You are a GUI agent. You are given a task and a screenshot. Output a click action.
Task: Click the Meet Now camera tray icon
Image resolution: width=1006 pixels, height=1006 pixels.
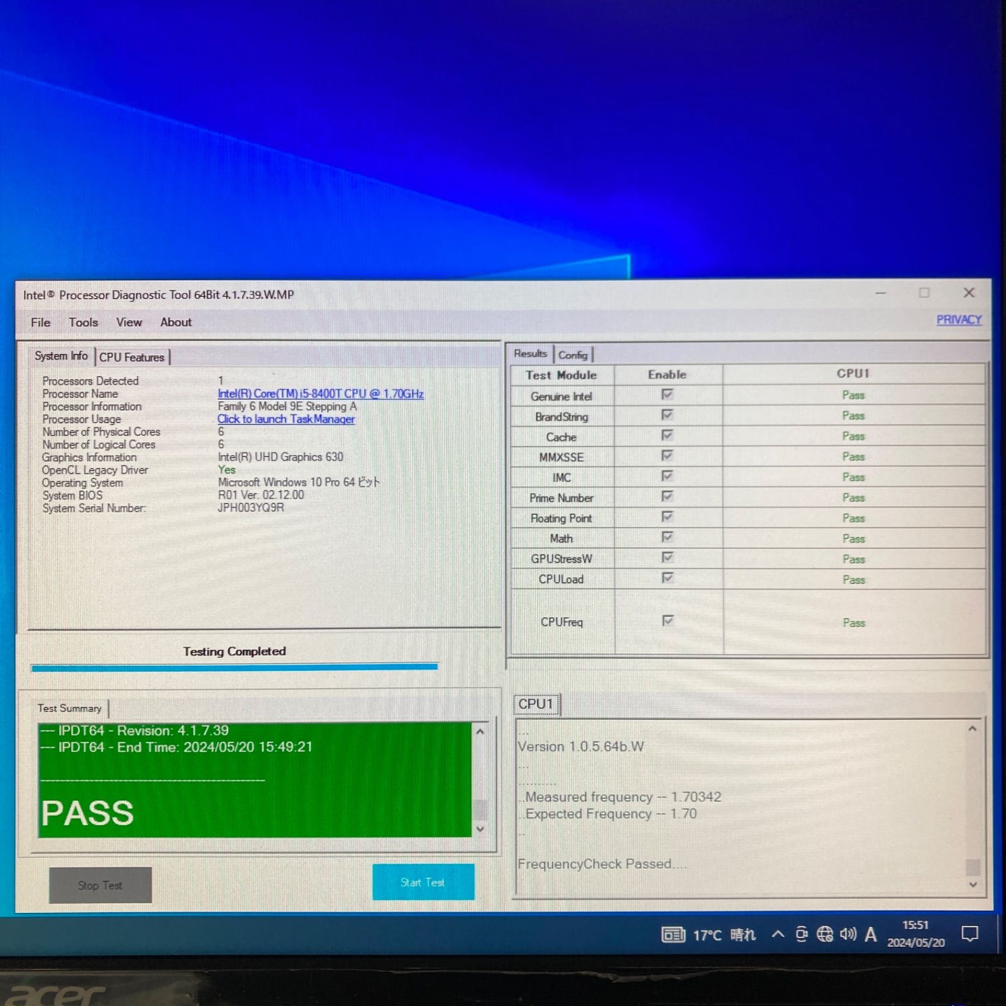point(801,934)
